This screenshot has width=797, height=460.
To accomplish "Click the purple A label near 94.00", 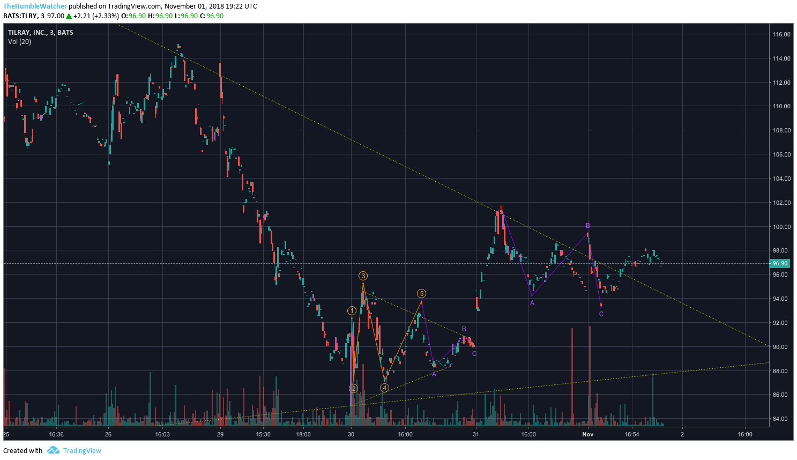I will pyautogui.click(x=532, y=303).
